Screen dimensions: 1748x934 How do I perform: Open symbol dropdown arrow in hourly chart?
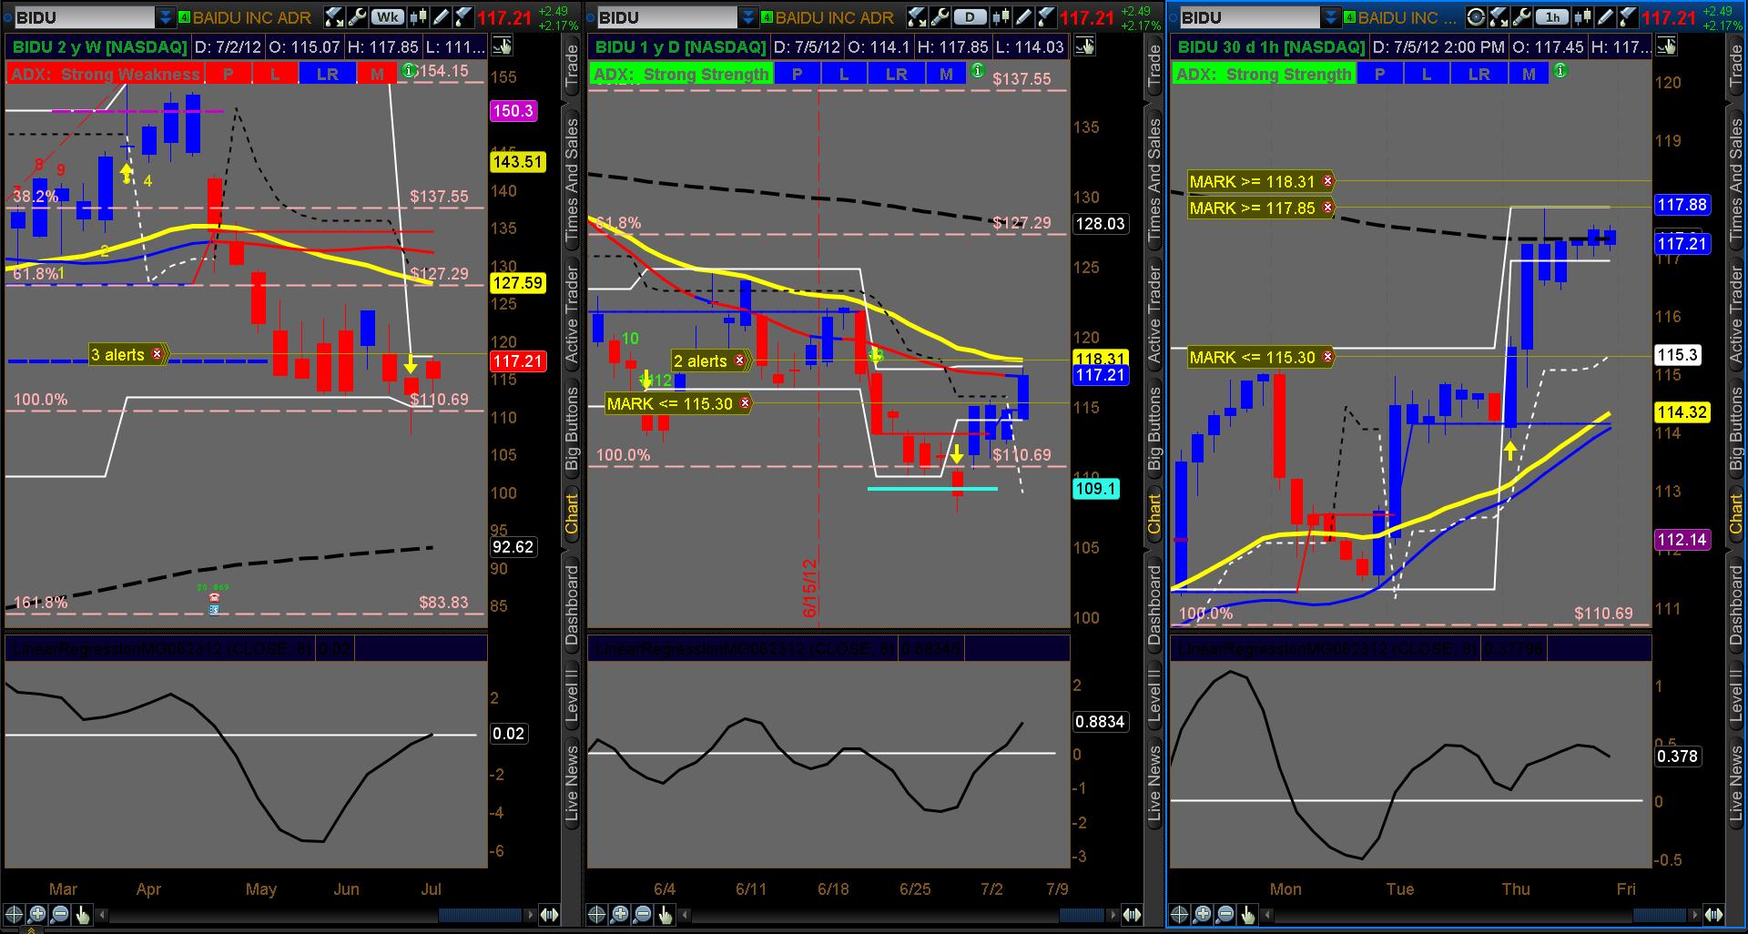(1330, 17)
